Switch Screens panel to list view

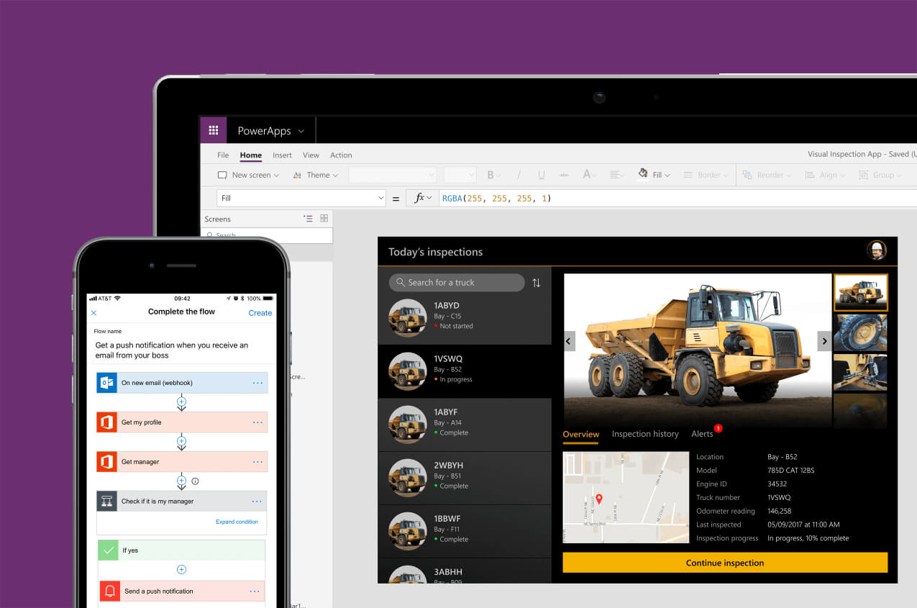coord(309,219)
